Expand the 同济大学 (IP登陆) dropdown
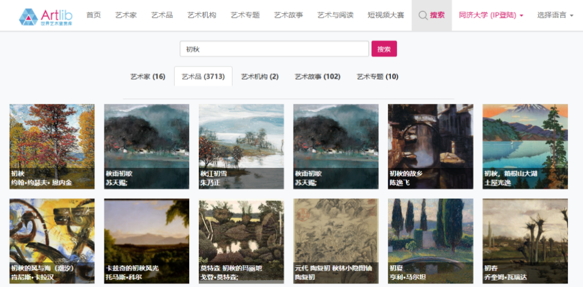 [x=491, y=15]
